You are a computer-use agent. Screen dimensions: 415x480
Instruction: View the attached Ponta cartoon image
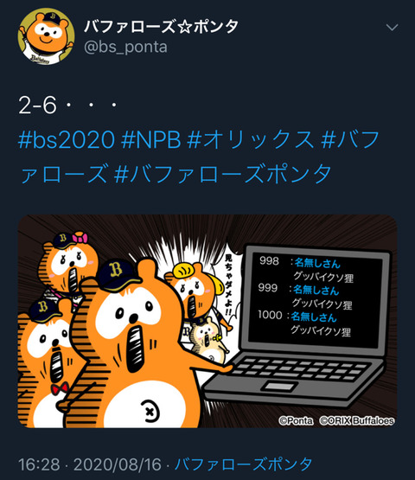pos(207,321)
